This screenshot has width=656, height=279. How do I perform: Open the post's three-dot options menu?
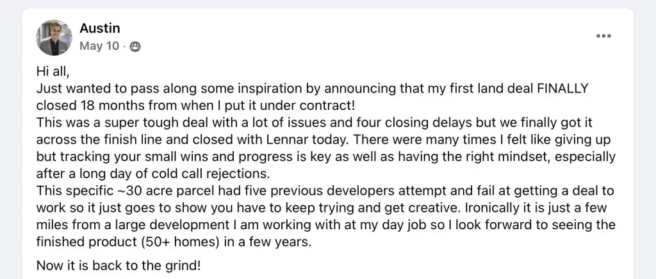coord(603,36)
